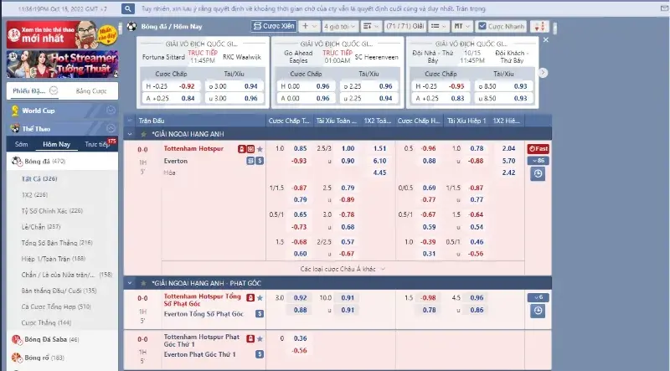Close the featured matches carousel with X

(x=546, y=39)
